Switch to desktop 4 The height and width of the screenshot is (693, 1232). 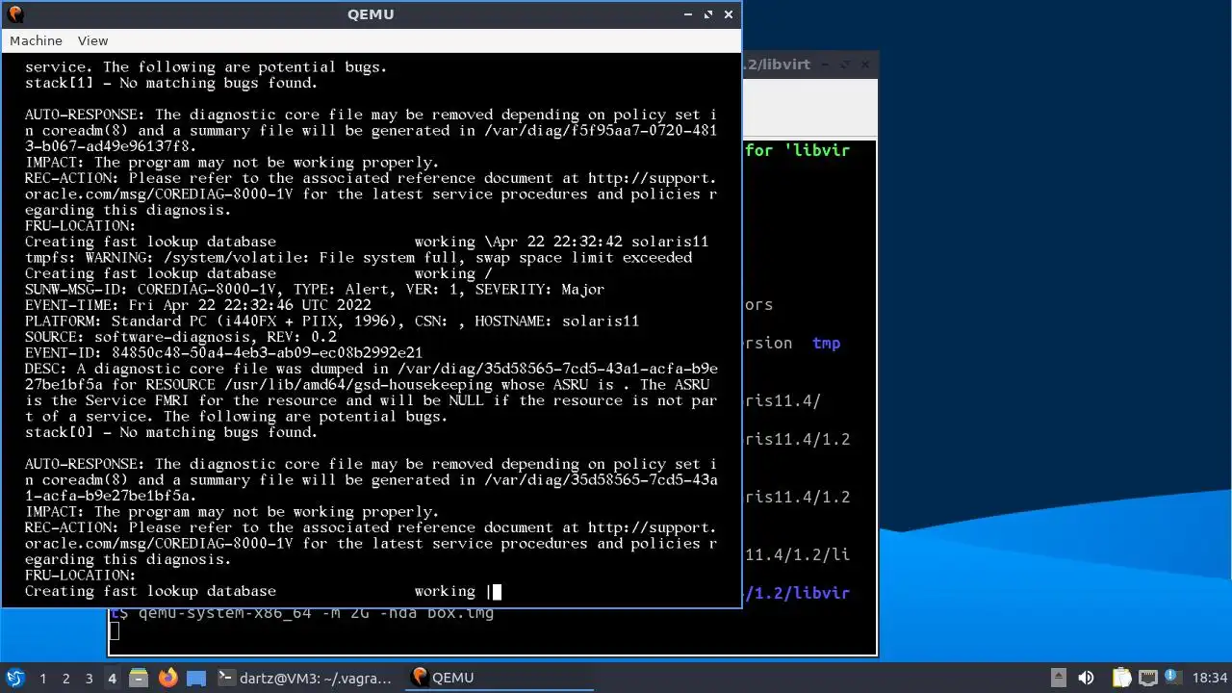[112, 678]
